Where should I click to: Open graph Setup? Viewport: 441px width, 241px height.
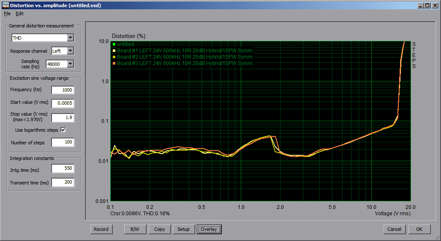coord(183,229)
